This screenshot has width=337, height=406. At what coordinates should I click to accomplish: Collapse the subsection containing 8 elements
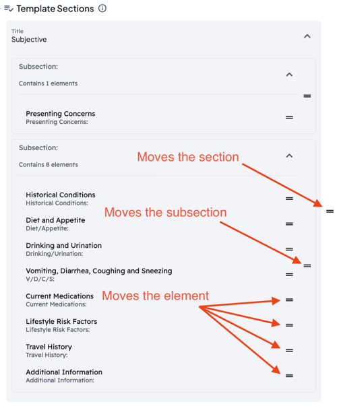point(289,156)
